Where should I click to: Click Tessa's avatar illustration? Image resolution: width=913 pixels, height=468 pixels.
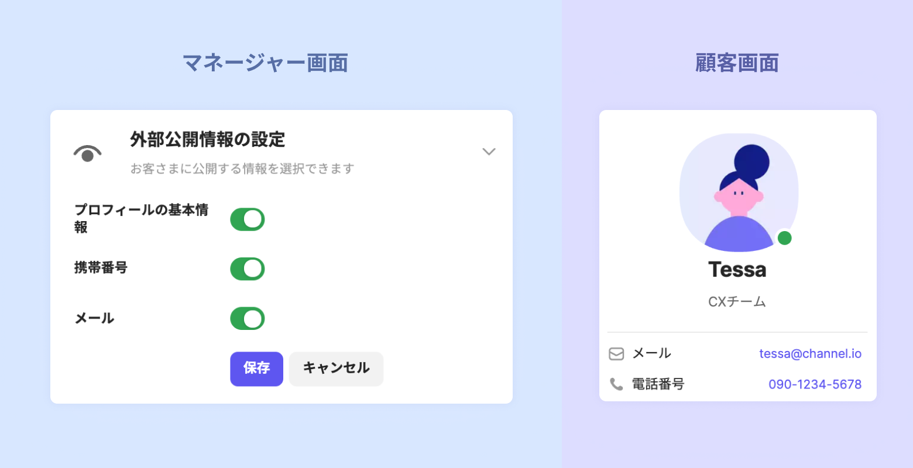[739, 193]
